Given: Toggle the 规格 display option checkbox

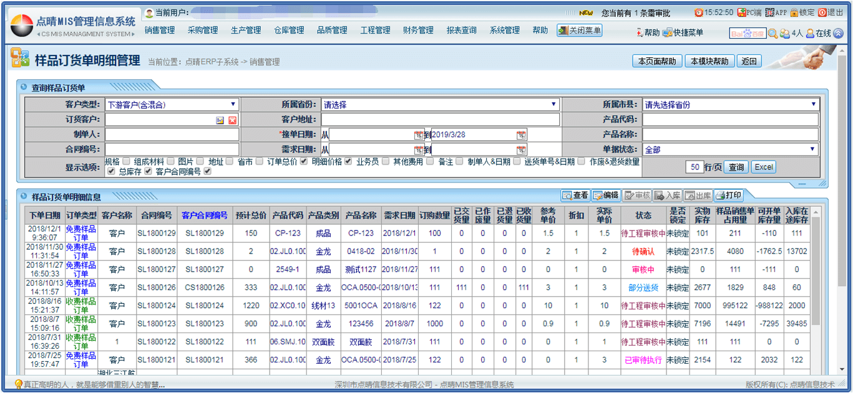Looking at the screenshot, I should (x=126, y=161).
